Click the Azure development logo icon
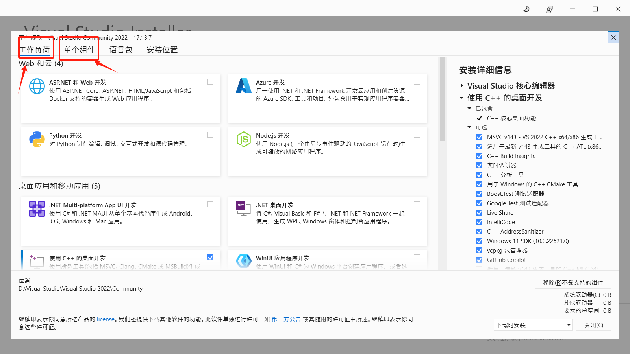Image resolution: width=630 pixels, height=354 pixels. 243,86
